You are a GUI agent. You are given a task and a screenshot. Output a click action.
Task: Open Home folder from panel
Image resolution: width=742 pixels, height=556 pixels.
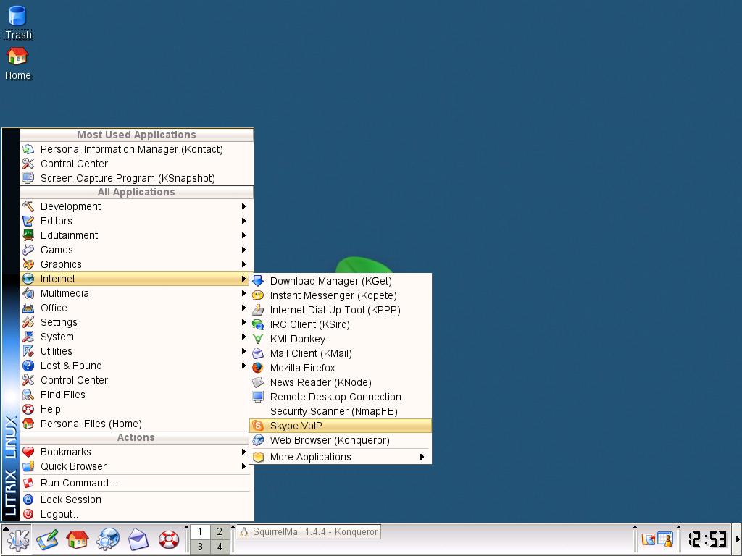tap(77, 539)
